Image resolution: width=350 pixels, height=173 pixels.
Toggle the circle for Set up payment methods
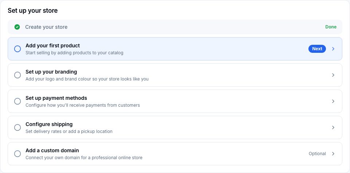click(17, 102)
